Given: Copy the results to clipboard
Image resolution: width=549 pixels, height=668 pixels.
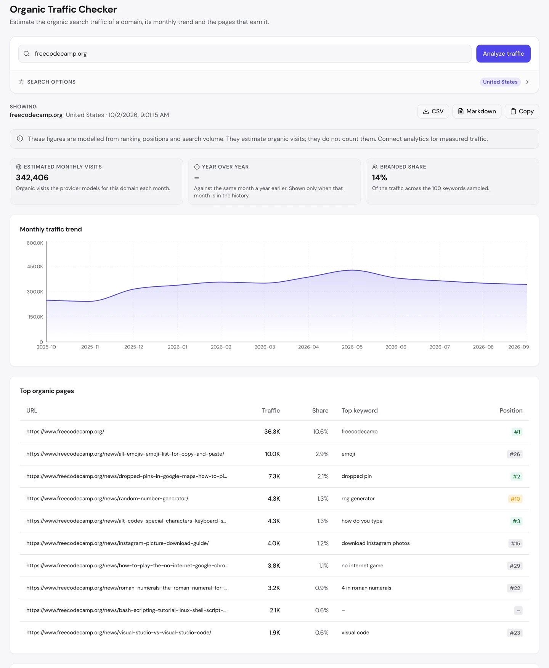Looking at the screenshot, I should coord(522,111).
